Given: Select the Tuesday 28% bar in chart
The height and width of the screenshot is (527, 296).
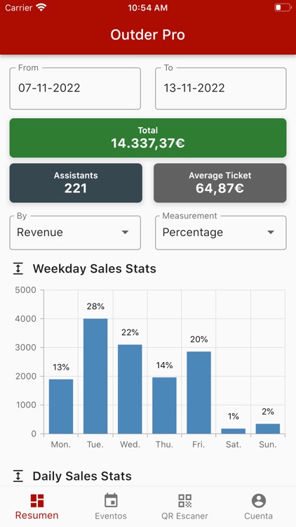Looking at the screenshot, I should point(95,376).
